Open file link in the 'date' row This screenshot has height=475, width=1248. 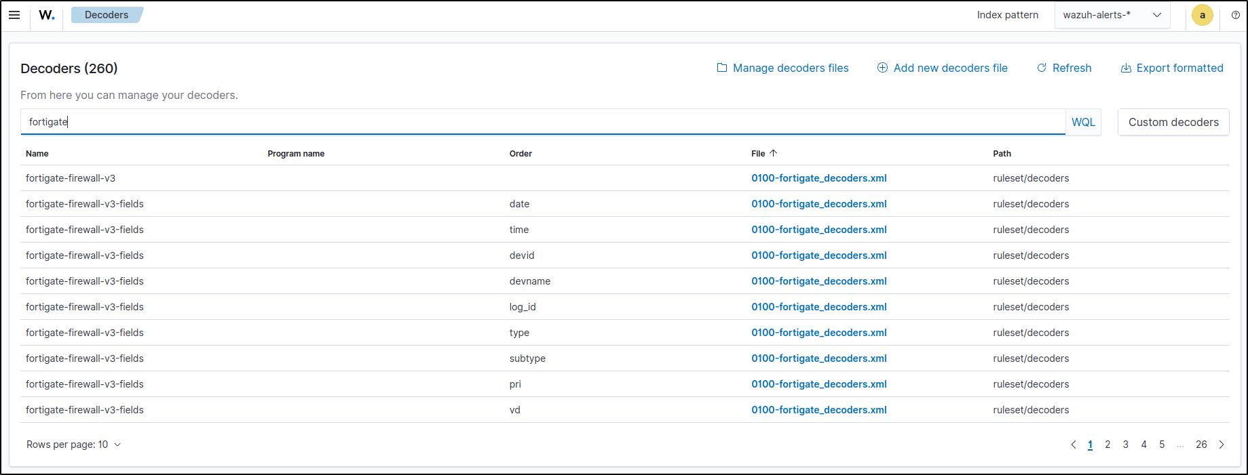818,204
